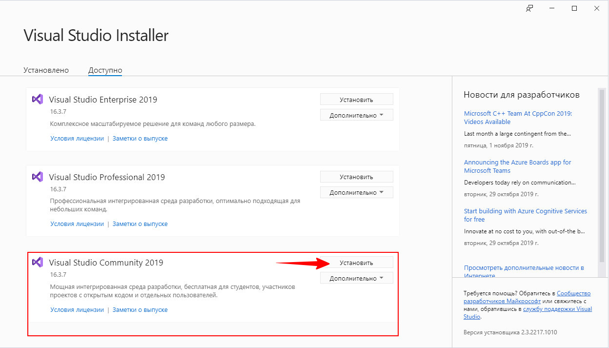This screenshot has height=348, width=609.
Task: Click the Visual Studio Installer heading
Action: (96, 36)
